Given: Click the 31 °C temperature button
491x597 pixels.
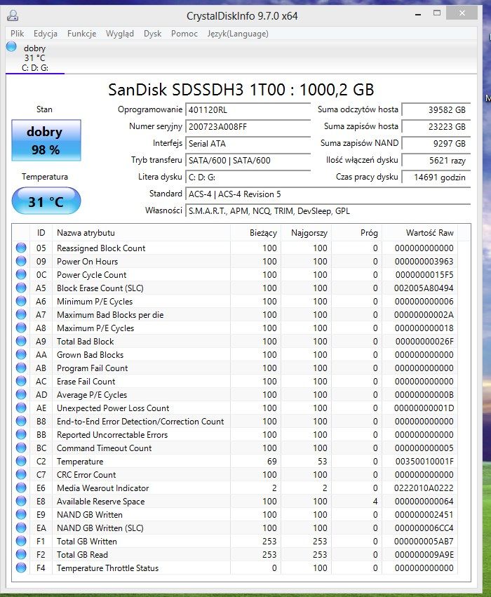Looking at the screenshot, I should coord(46,201).
